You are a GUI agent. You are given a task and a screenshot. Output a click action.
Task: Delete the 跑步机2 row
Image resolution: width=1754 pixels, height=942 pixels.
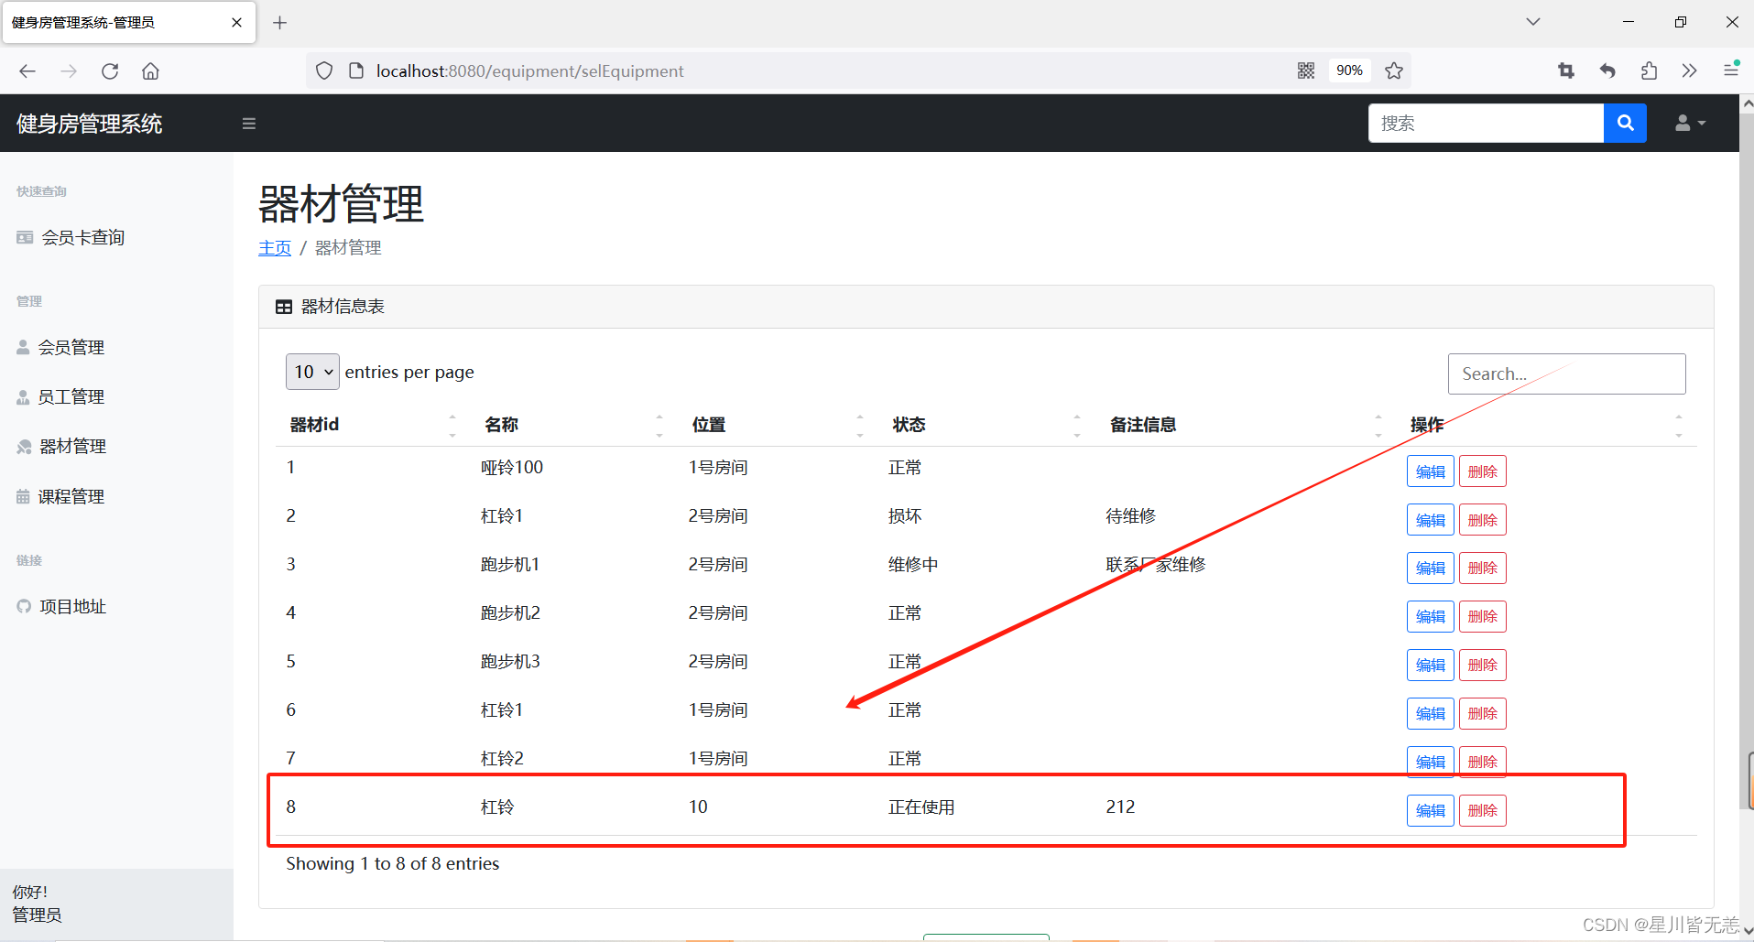1482,616
